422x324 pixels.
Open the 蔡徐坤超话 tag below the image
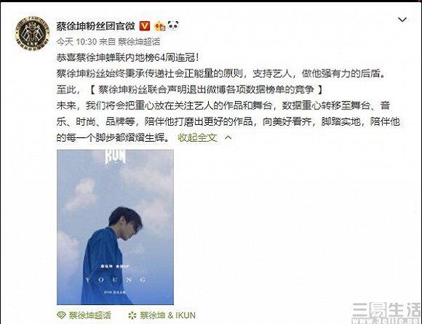(x=90, y=315)
